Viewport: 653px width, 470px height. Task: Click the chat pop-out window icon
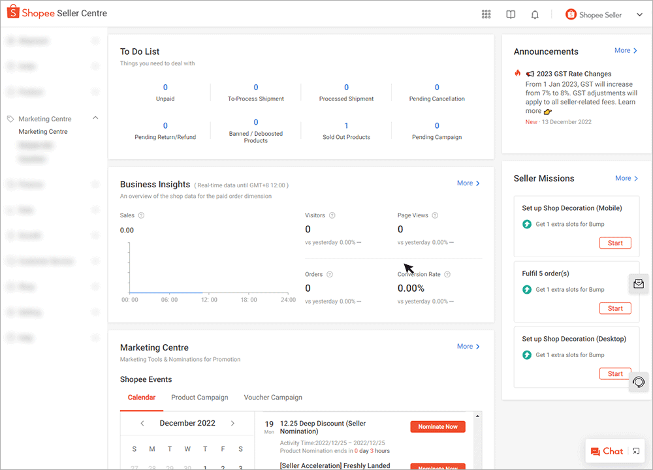click(x=636, y=451)
